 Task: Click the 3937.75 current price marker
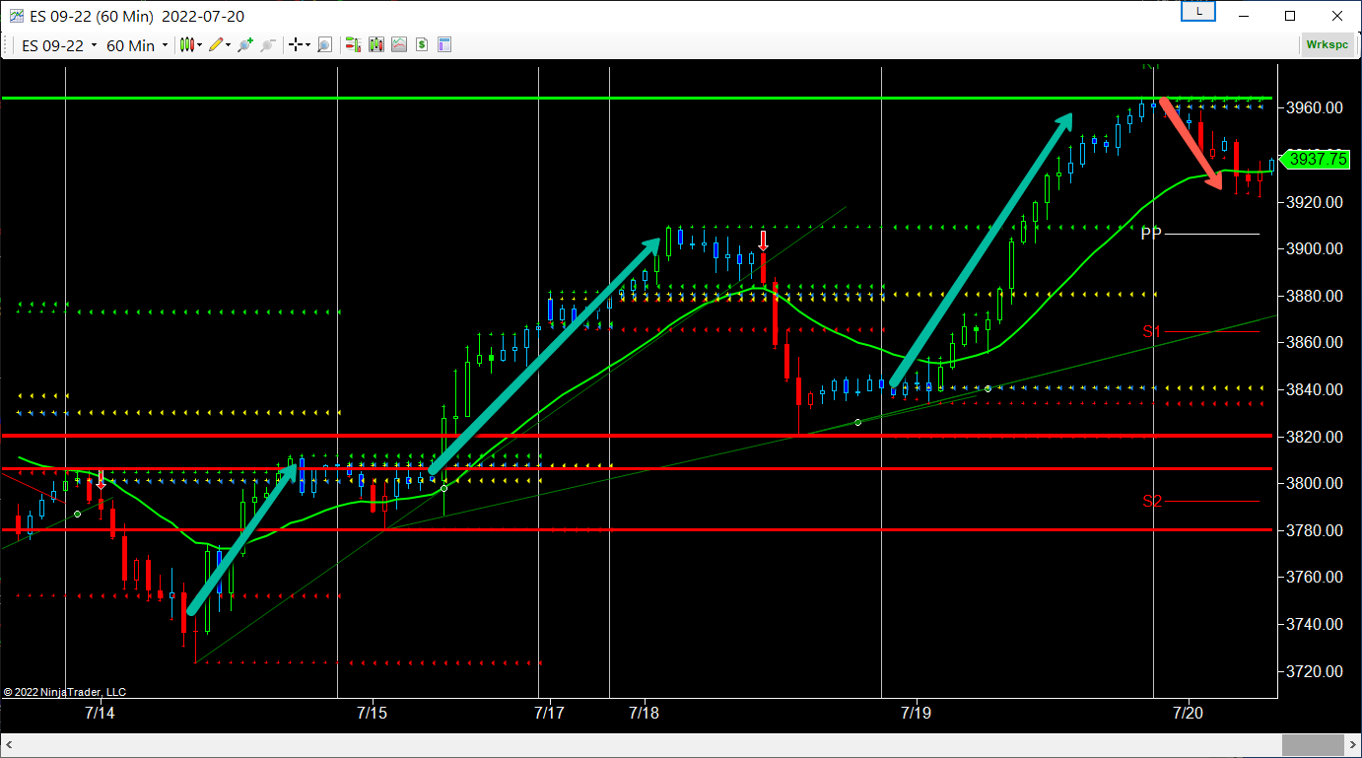1317,159
